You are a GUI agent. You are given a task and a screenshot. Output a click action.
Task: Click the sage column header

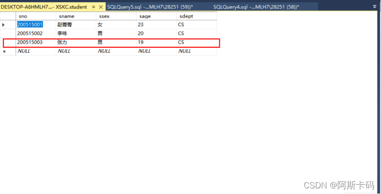(x=156, y=16)
